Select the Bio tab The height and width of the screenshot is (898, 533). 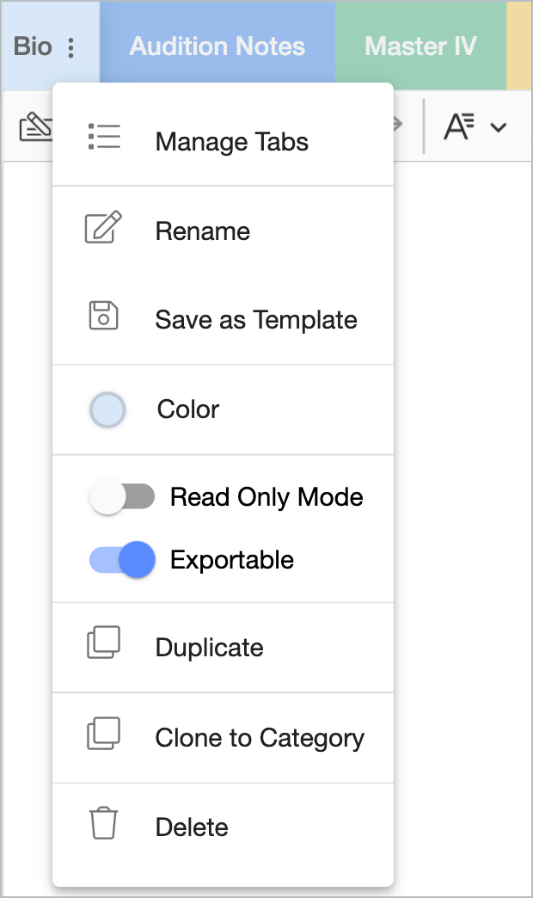tap(33, 46)
